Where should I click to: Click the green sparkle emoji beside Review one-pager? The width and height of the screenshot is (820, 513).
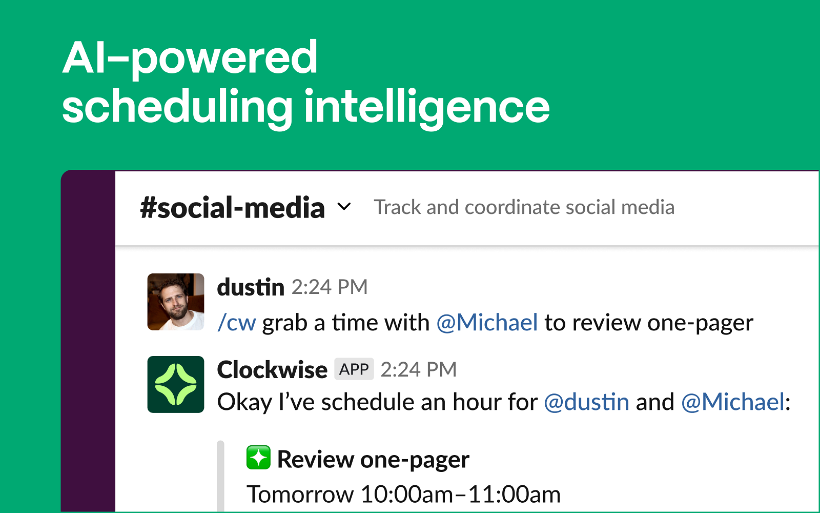point(258,458)
